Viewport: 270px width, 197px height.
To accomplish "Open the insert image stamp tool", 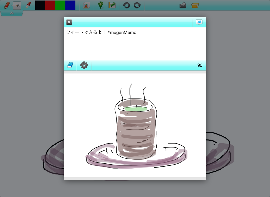I will click(86, 5).
